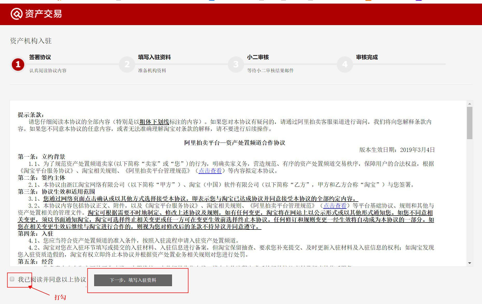Select the step 2 circle for 填写入驻资料
This screenshot has width=482, height=304.
pyautogui.click(x=127, y=64)
